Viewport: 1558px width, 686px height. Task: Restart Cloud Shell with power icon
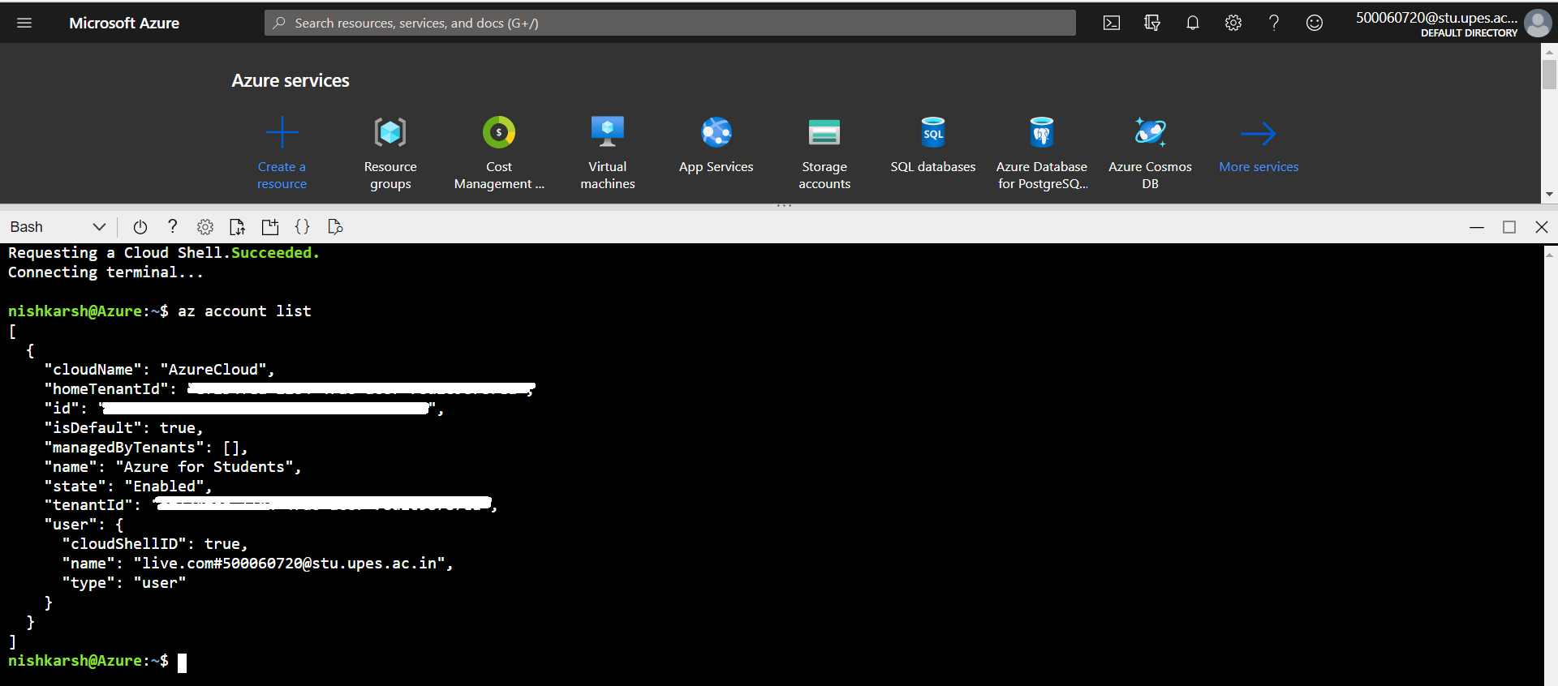[140, 227]
